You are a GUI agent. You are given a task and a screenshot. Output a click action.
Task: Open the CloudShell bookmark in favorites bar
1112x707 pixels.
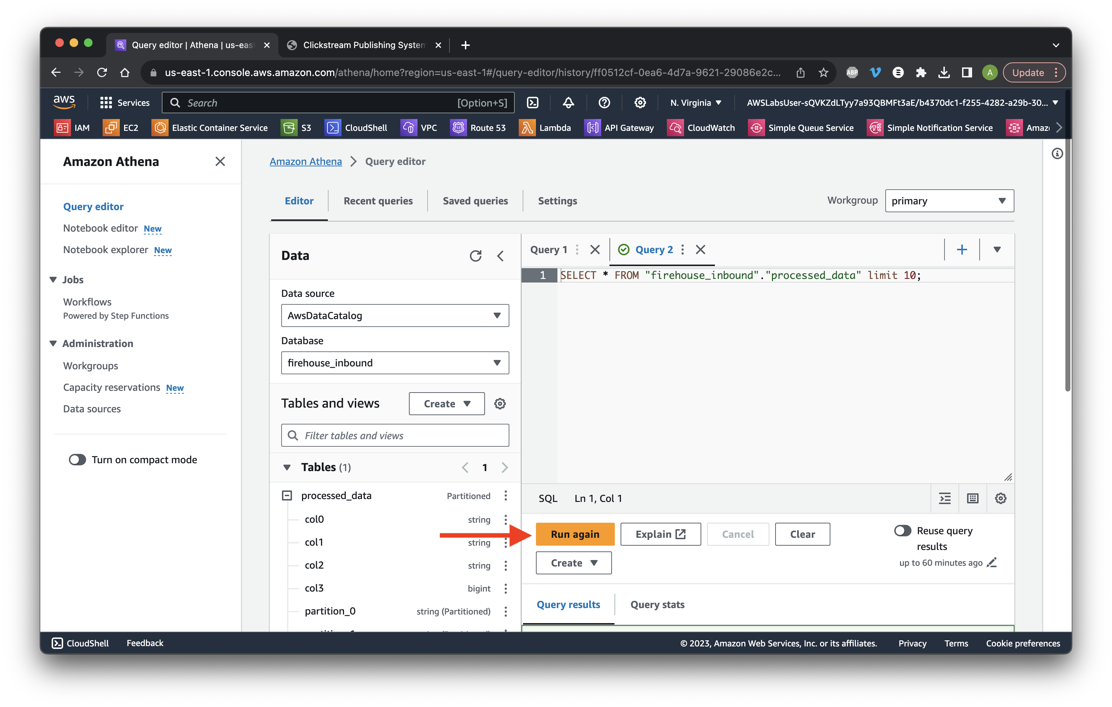(x=356, y=127)
